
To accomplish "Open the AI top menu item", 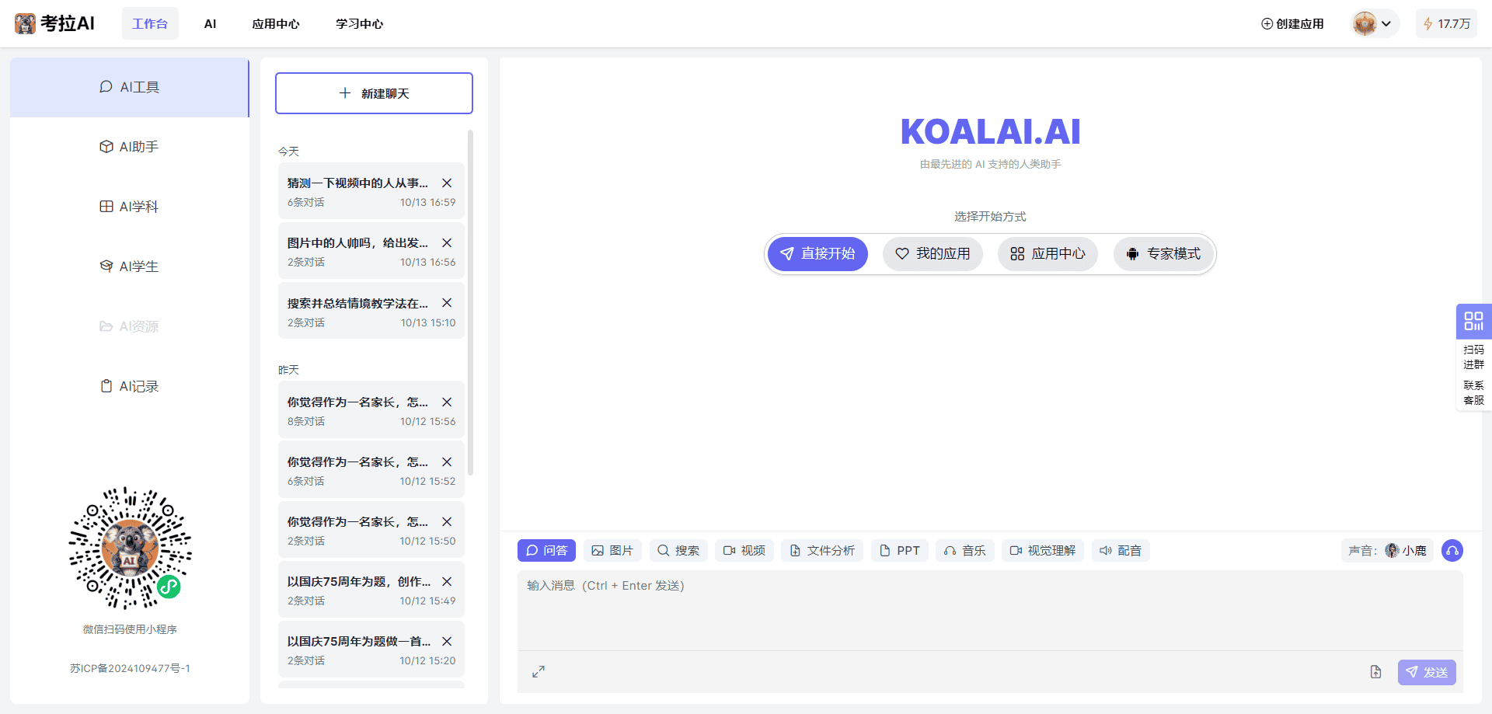I will pos(210,23).
